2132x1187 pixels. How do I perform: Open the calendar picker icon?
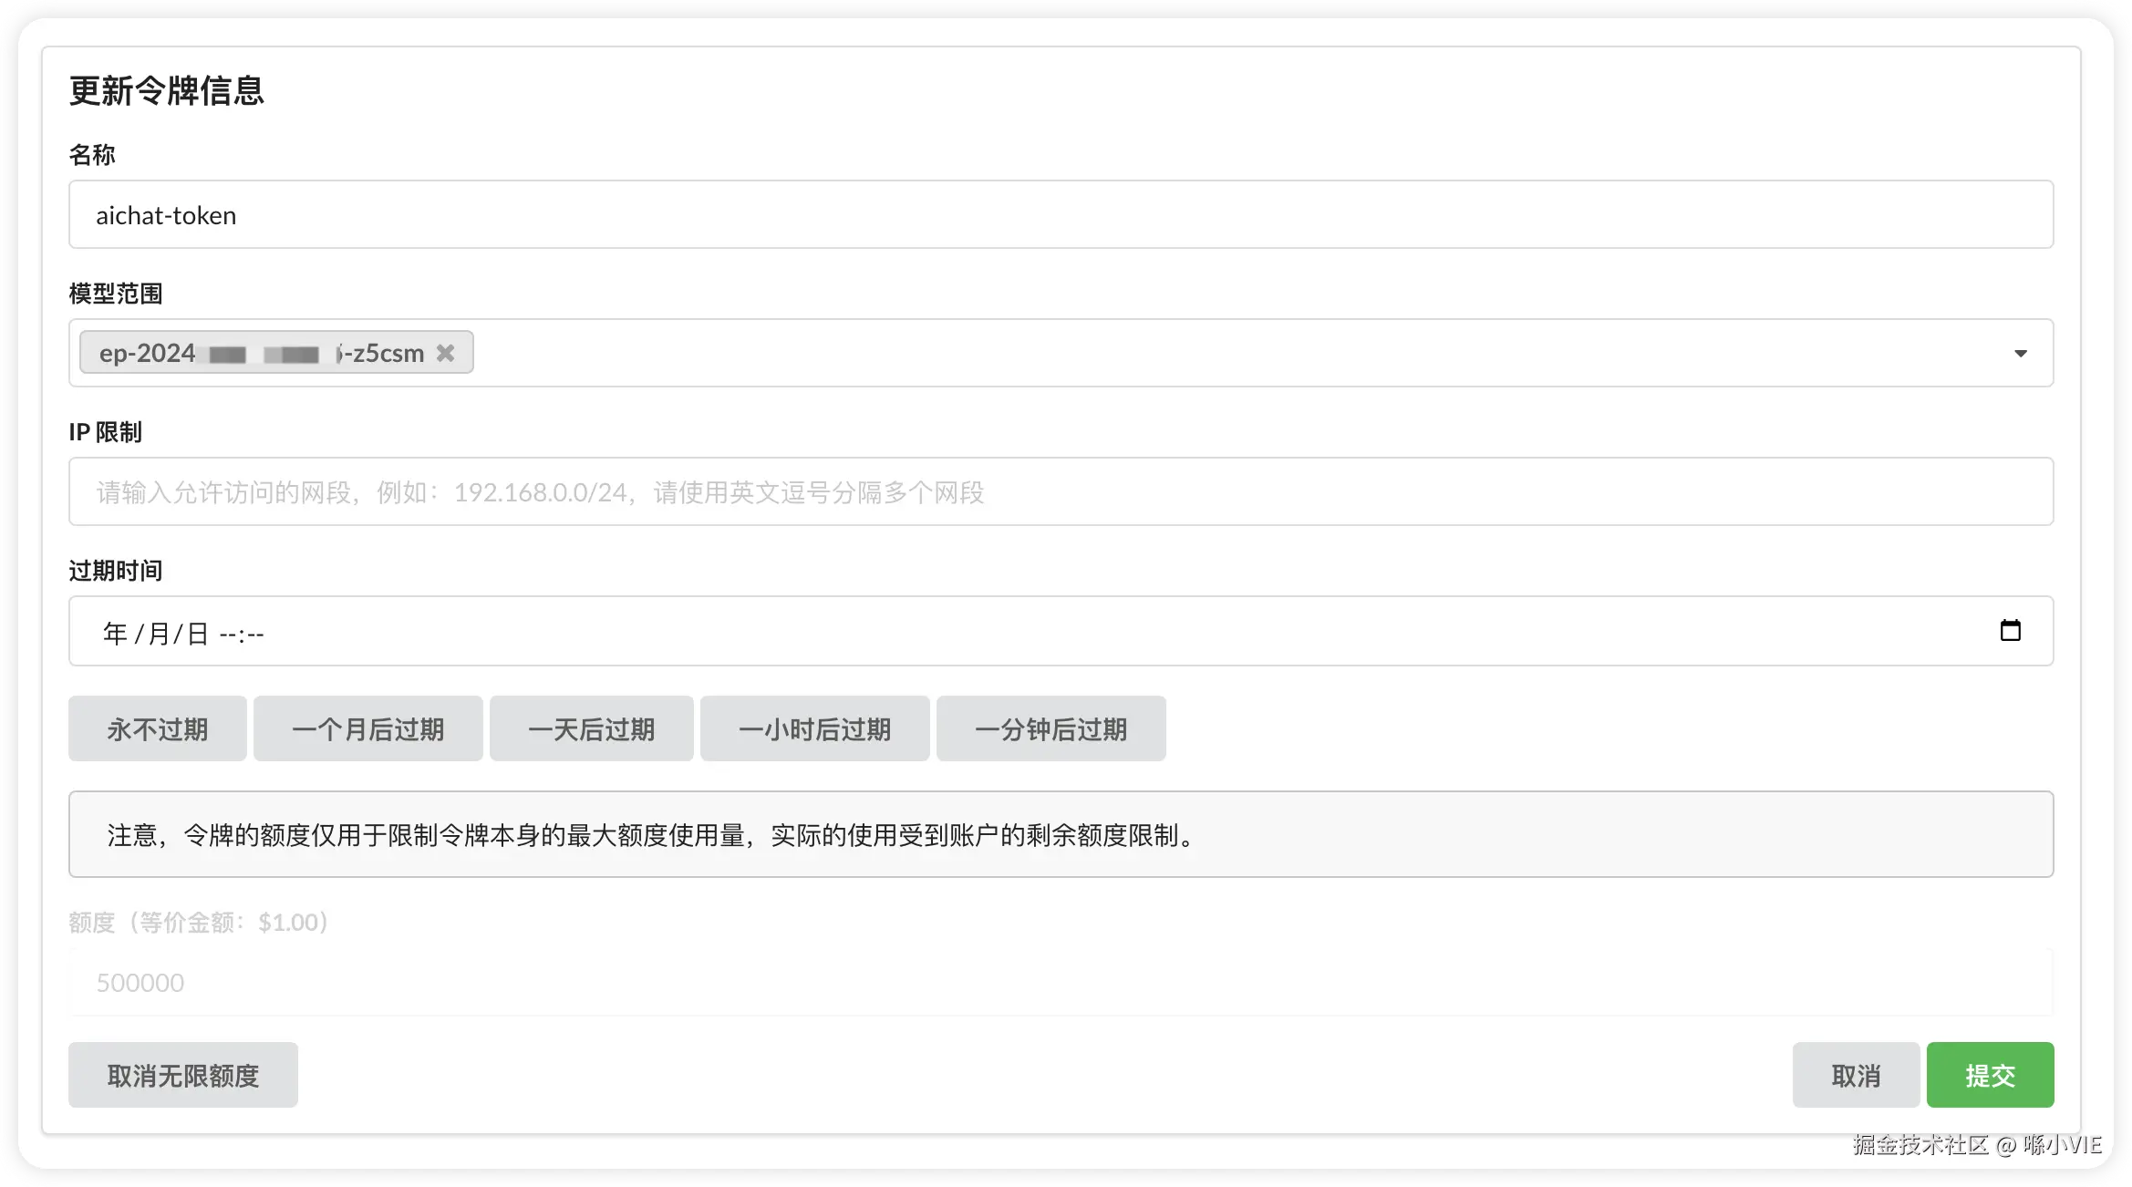pyautogui.click(x=2010, y=631)
